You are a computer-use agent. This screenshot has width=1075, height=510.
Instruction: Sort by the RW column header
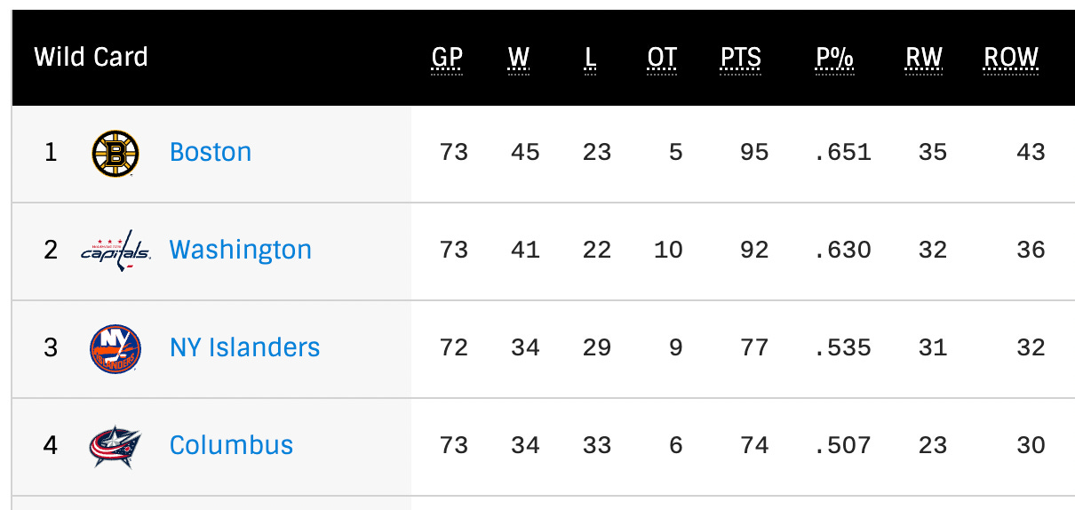[924, 58]
